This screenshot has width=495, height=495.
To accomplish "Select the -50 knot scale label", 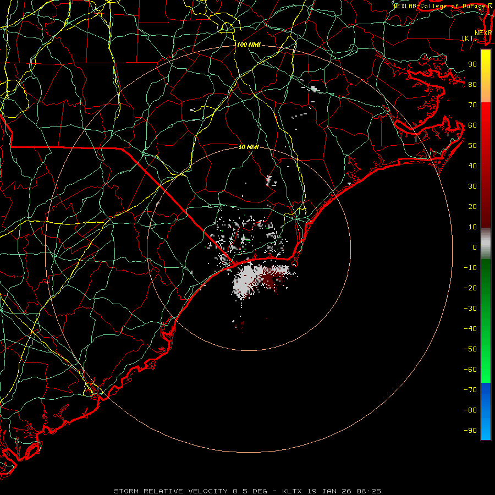I will pos(470,349).
